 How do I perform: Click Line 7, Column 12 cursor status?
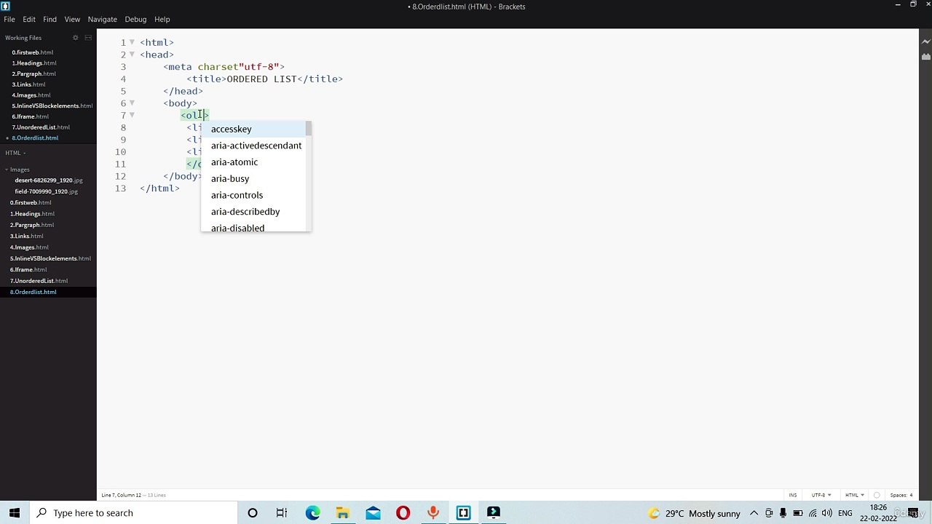(x=122, y=495)
